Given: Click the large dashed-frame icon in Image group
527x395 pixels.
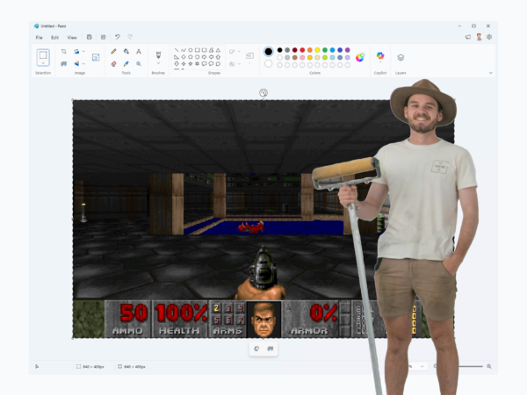Looking at the screenshot, I should pos(96,57).
